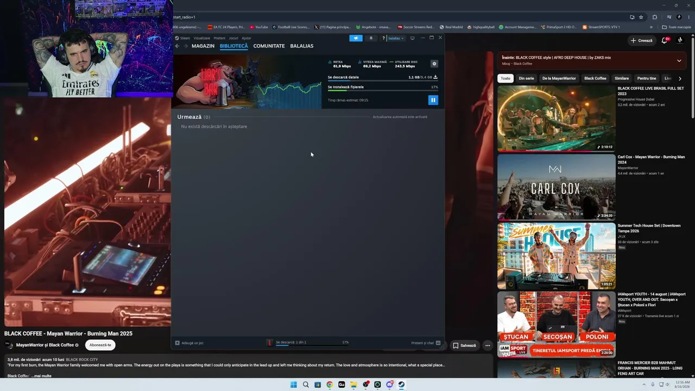Bookmark this page with star icon

pyautogui.click(x=641, y=17)
